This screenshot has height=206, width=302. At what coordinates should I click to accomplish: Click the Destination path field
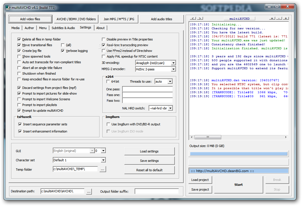point(62,191)
